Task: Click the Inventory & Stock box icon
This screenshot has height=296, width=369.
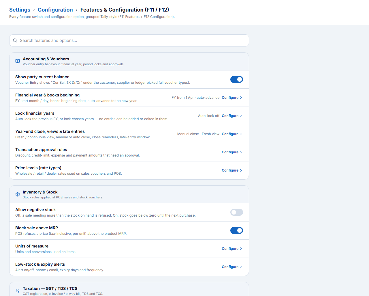Action: point(18,194)
